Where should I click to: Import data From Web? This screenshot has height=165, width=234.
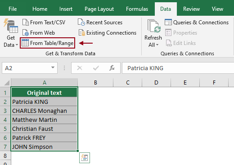pos(39,33)
